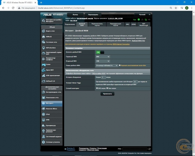
Task: Reload the browser page
Action: coord(13,8)
